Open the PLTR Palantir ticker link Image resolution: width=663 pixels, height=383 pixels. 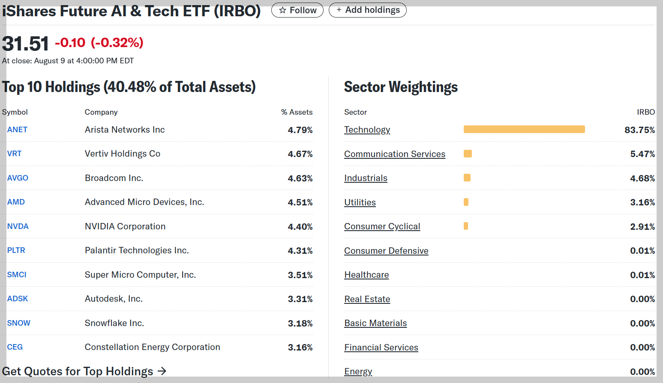coord(16,250)
